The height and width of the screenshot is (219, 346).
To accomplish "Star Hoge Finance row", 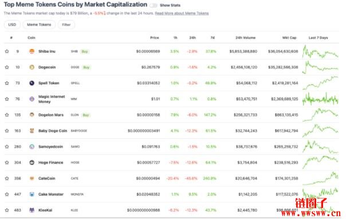I will click(7, 162).
